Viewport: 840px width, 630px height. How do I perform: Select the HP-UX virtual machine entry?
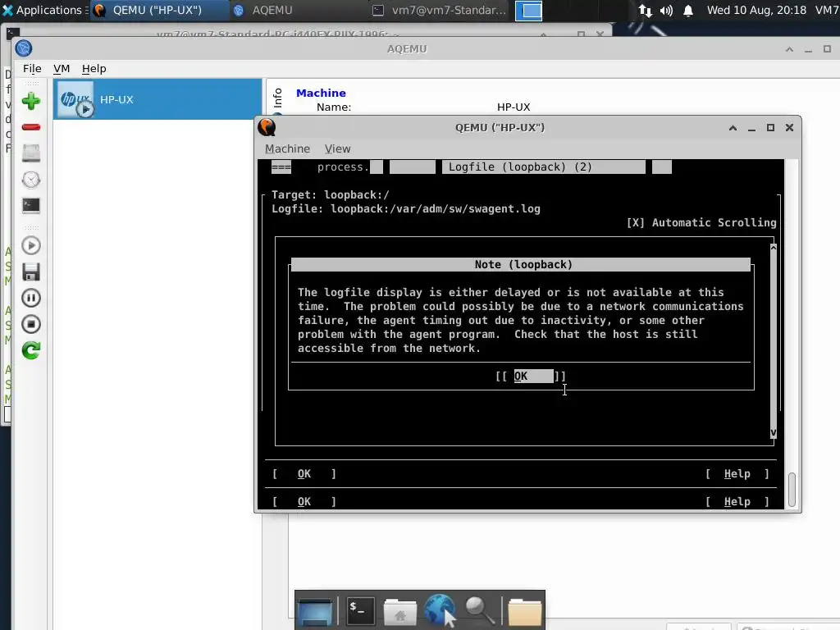157,99
